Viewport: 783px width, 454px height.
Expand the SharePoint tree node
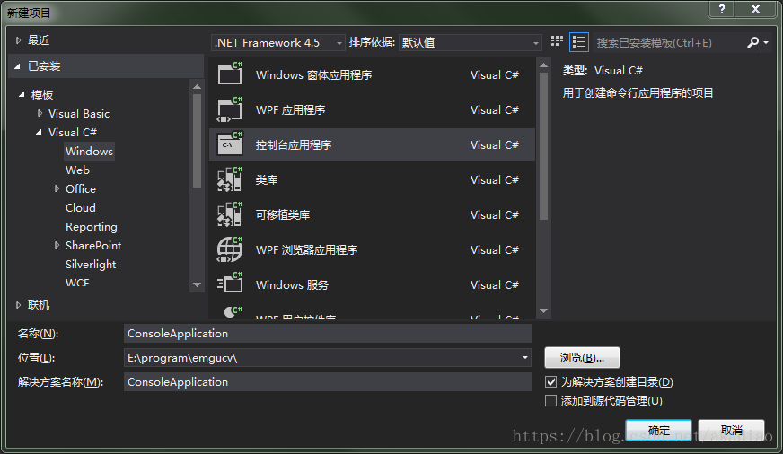coord(57,245)
